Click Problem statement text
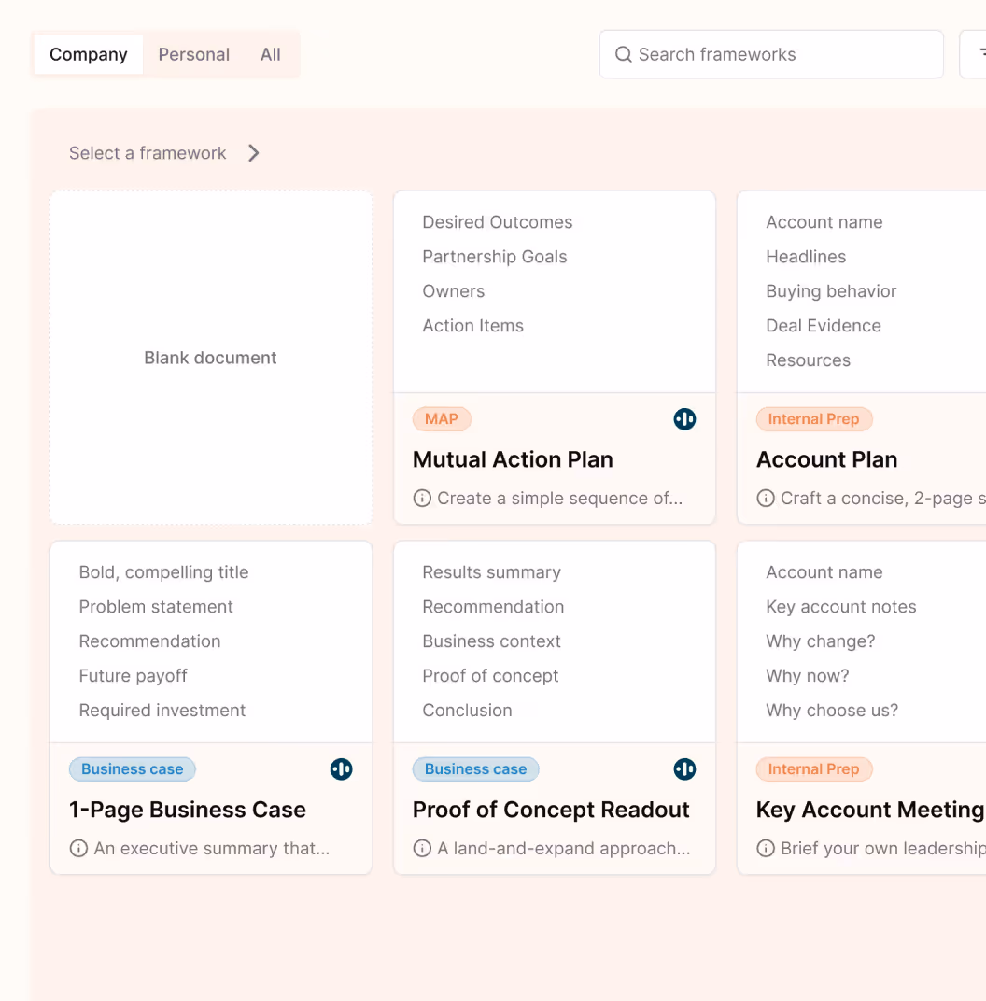This screenshot has height=1001, width=986. pyautogui.click(x=156, y=606)
